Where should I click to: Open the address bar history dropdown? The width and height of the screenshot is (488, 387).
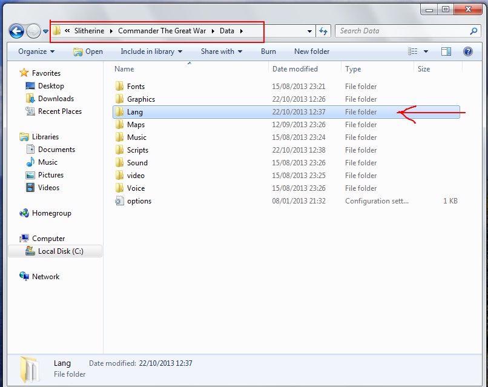pyautogui.click(x=309, y=31)
